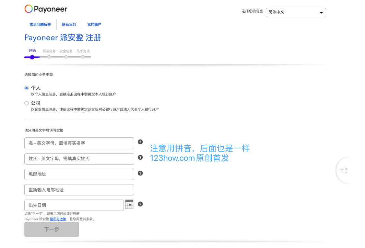
Task: Click help icon beside email address field
Action: click(x=140, y=173)
